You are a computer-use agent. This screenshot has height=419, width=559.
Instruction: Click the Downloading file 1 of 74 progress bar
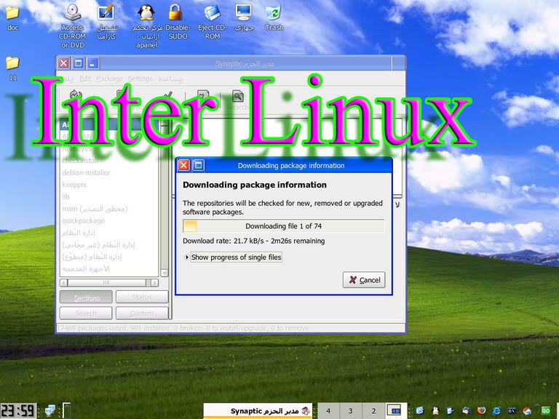pyautogui.click(x=284, y=226)
